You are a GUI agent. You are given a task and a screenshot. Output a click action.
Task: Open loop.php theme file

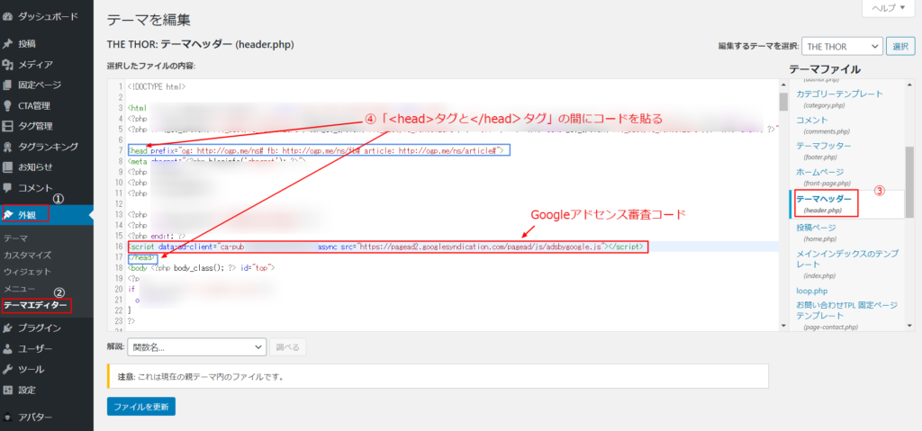[812, 291]
